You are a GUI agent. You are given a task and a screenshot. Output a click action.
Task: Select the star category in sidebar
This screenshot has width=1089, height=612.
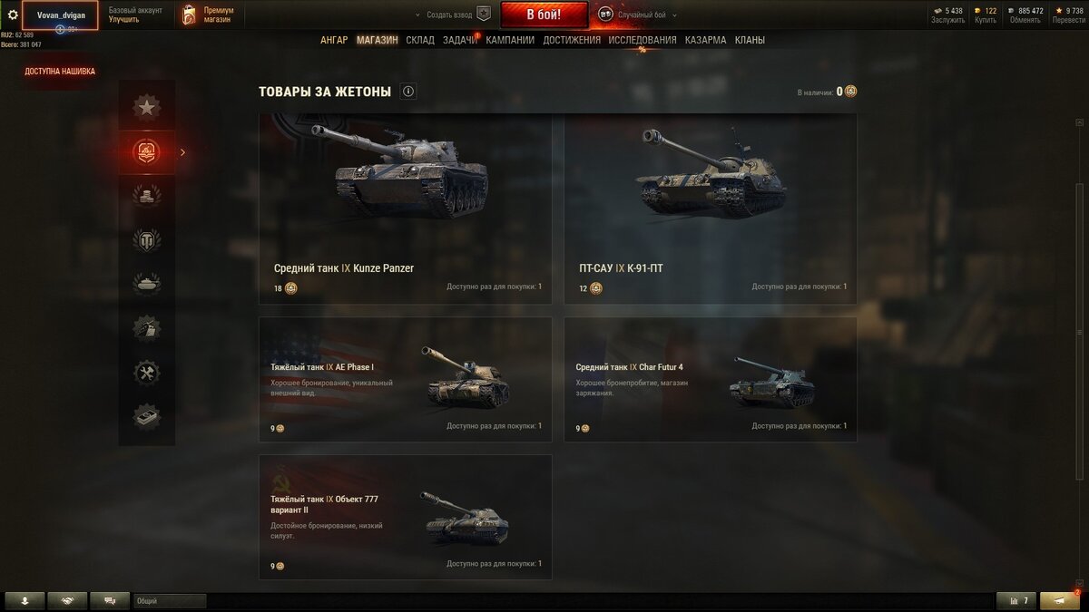pyautogui.click(x=147, y=107)
